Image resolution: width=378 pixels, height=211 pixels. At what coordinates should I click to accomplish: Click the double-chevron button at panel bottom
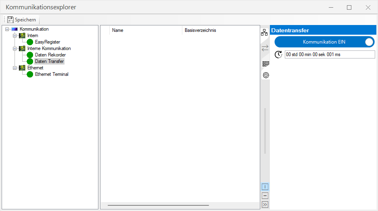265,205
